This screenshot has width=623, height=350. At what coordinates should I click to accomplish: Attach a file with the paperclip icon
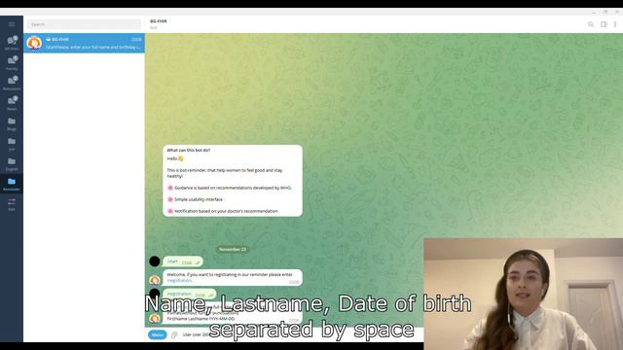pyautogui.click(x=174, y=334)
